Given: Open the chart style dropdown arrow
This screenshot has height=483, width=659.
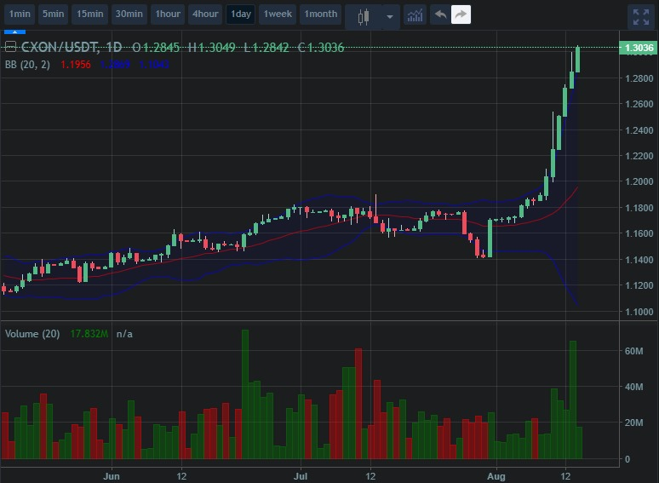Looking at the screenshot, I should (x=390, y=17).
